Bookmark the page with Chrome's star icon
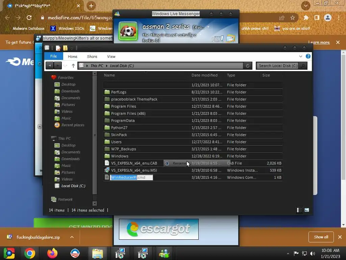Screen dimensions: 346x260 (x=293, y=18)
